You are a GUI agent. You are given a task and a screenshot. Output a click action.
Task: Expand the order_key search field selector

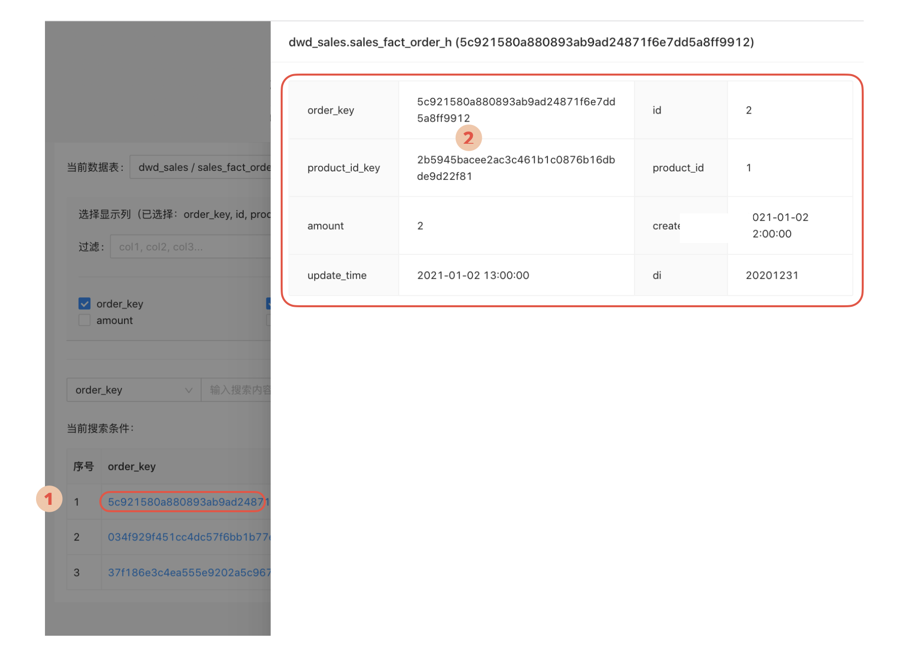[133, 390]
